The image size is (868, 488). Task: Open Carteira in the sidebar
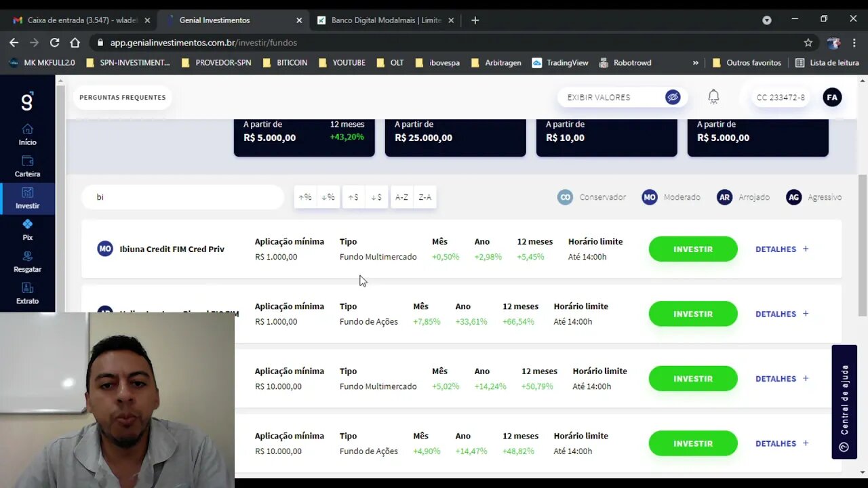pos(27,167)
